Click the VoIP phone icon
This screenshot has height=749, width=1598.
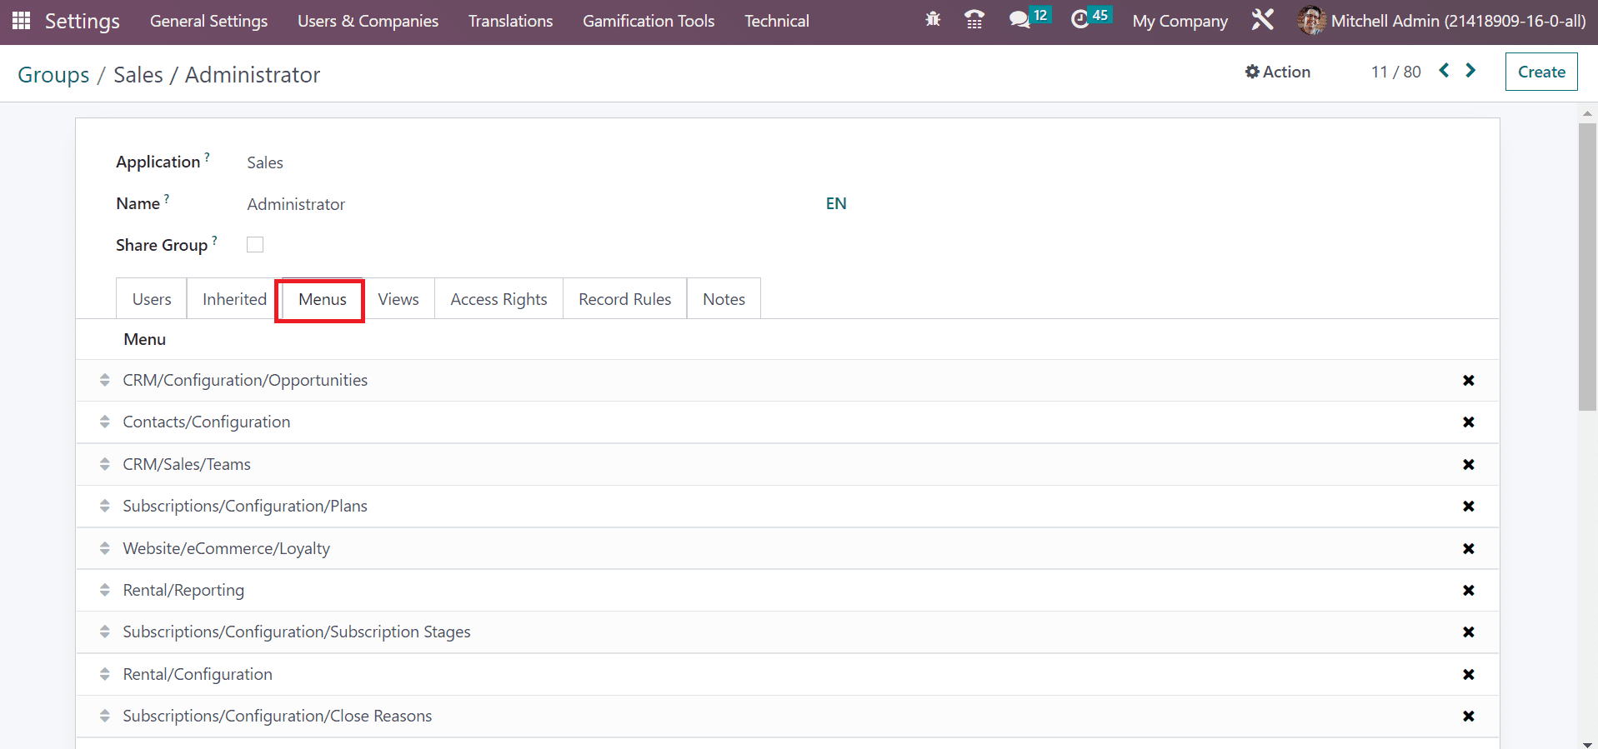point(974,19)
